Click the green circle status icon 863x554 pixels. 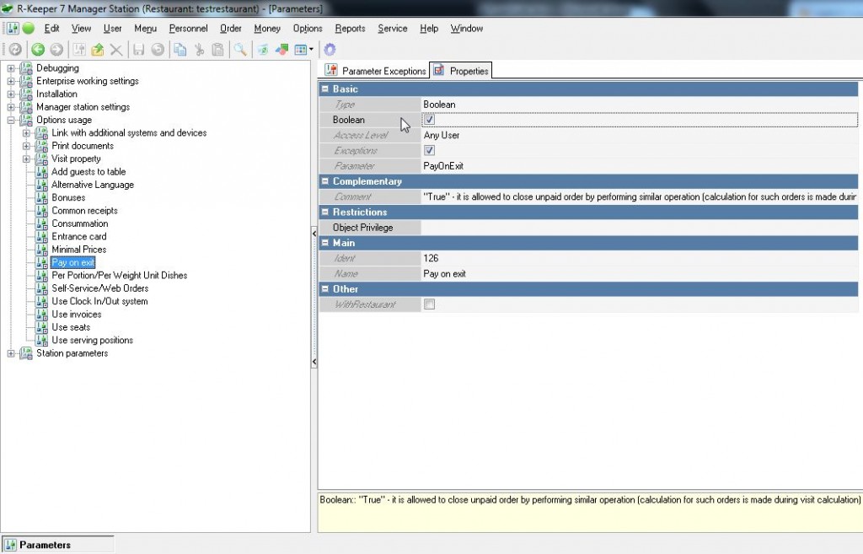coord(29,28)
